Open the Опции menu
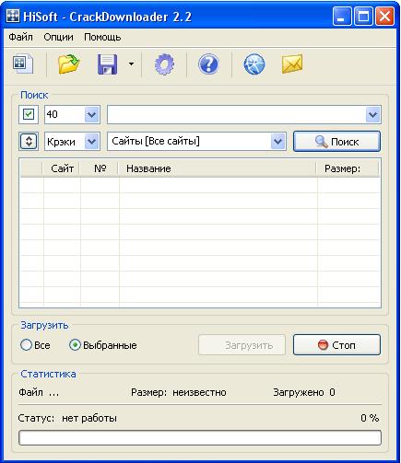This screenshot has width=401, height=463. [x=58, y=37]
